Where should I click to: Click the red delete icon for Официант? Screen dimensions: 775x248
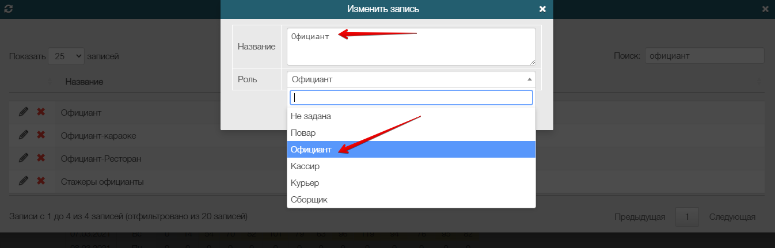tap(41, 112)
